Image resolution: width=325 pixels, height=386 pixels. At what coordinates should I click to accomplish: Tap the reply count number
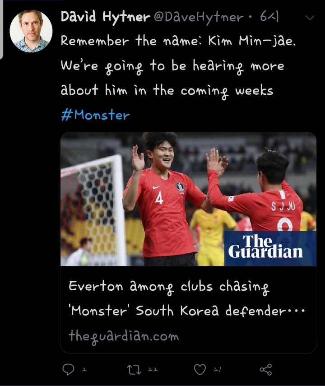tap(84, 370)
